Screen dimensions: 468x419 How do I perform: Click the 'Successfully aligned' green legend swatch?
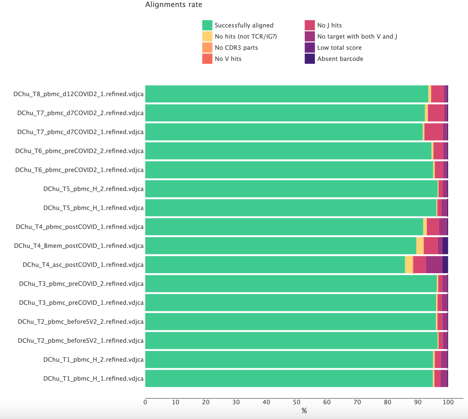click(207, 25)
